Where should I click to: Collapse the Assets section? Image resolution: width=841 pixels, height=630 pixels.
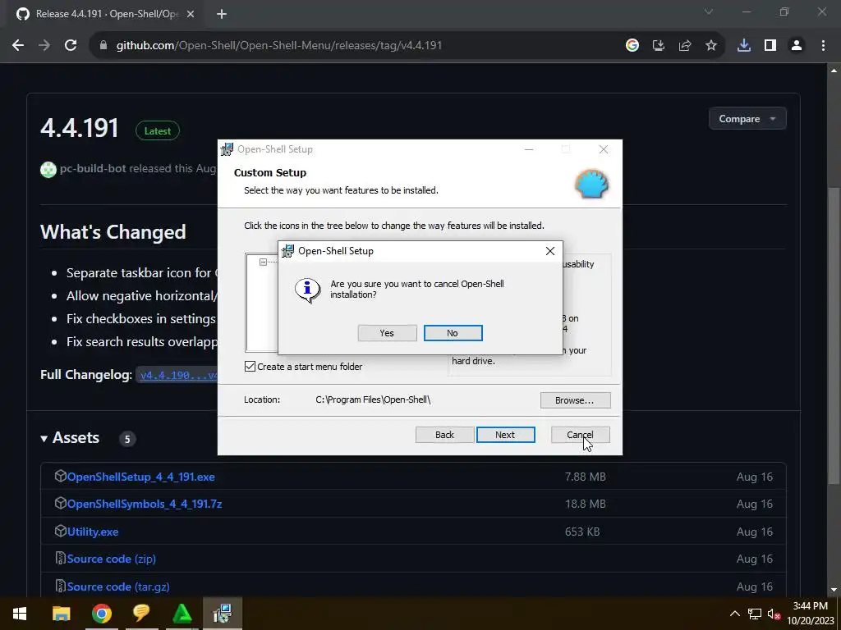pos(70,438)
